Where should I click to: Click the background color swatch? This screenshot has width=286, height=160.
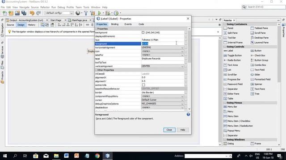[x=143, y=32]
